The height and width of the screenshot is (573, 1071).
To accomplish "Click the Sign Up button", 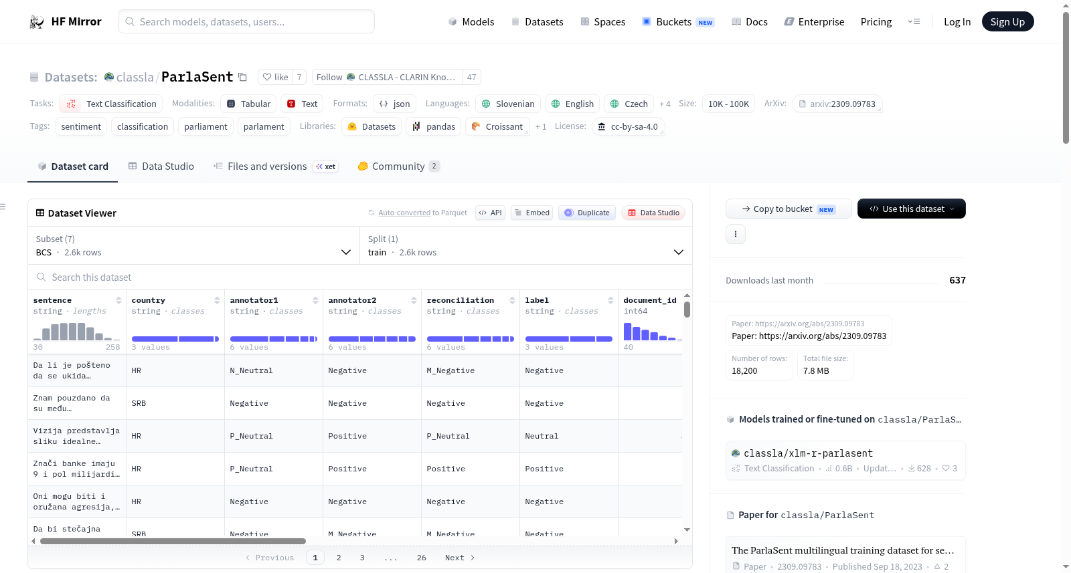I will [1007, 22].
